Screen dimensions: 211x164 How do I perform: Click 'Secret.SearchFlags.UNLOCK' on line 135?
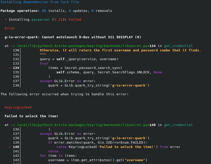(124, 72)
